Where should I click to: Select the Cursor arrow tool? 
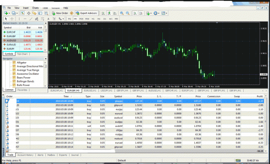pos(6,19)
